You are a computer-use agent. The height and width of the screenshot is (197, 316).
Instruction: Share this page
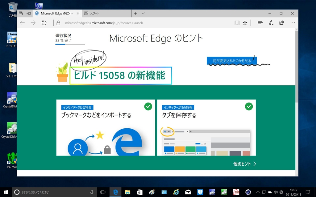[282, 23]
